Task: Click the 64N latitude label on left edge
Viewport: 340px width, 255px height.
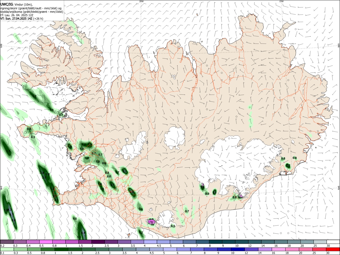Action: (1, 188)
